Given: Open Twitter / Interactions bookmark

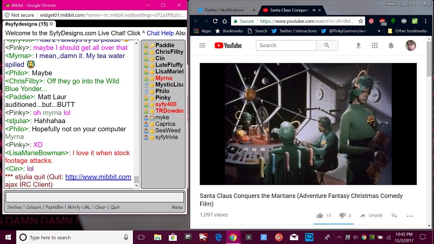Looking at the screenshot, I should point(294,31).
